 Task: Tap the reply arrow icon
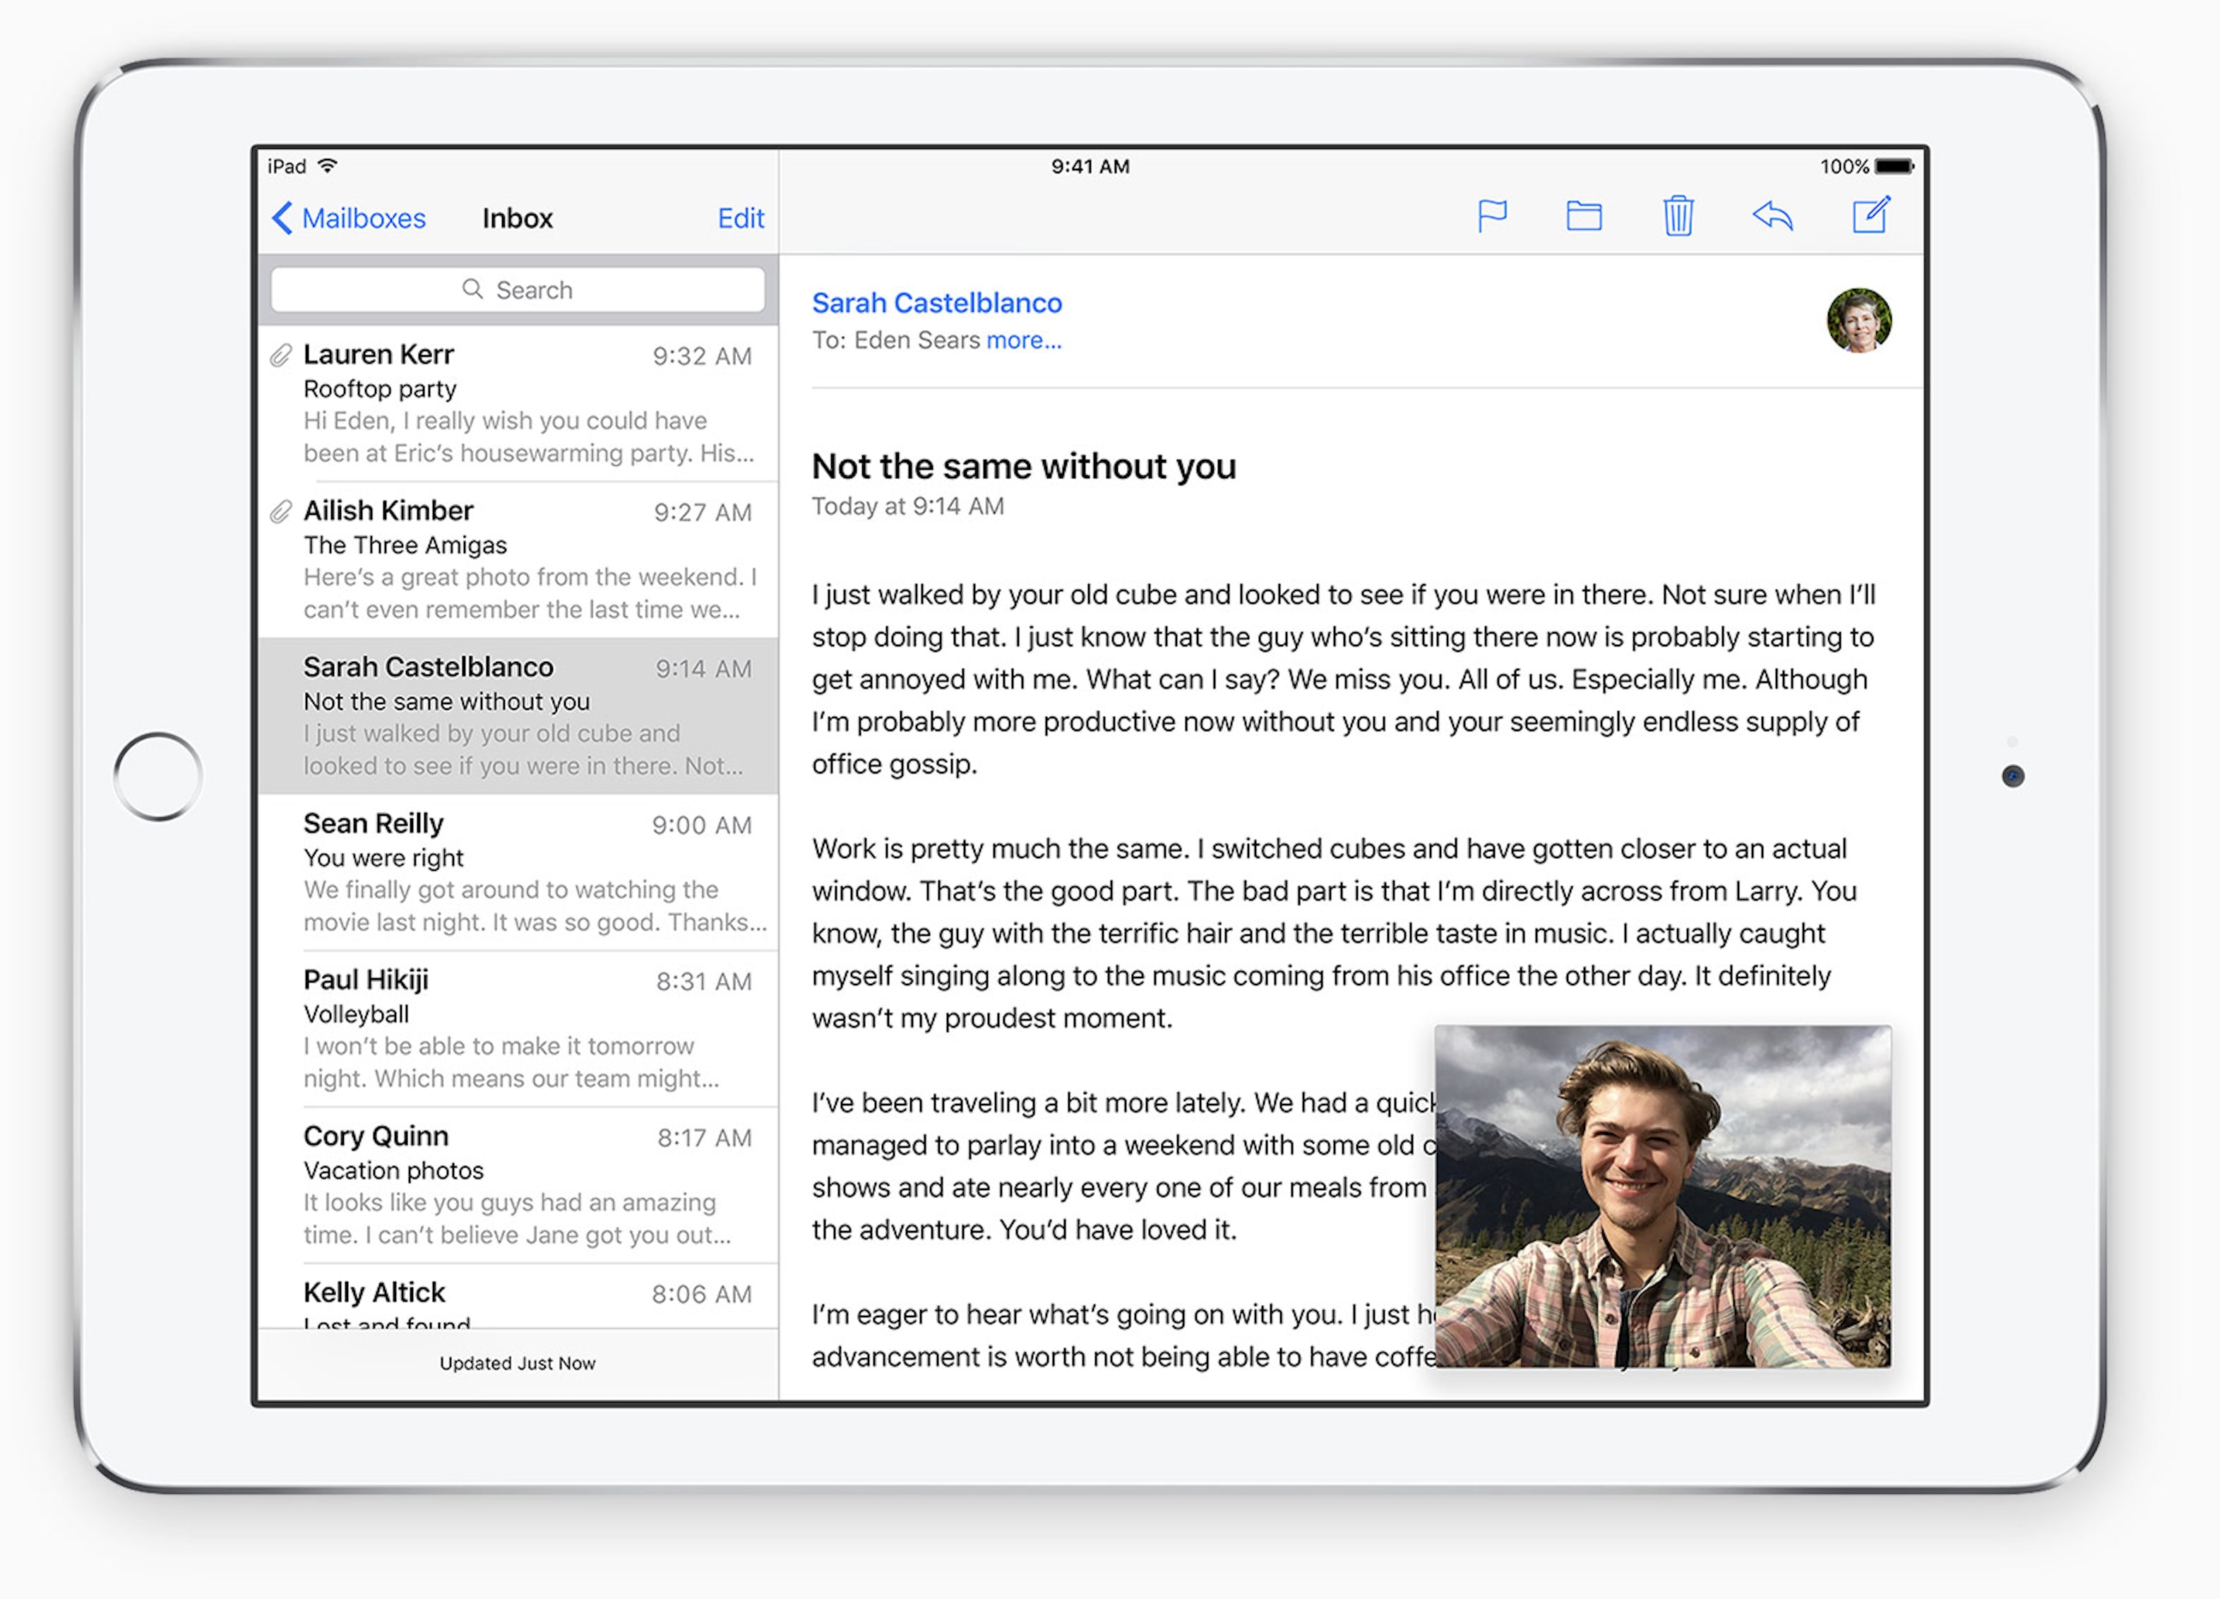pos(1772,215)
